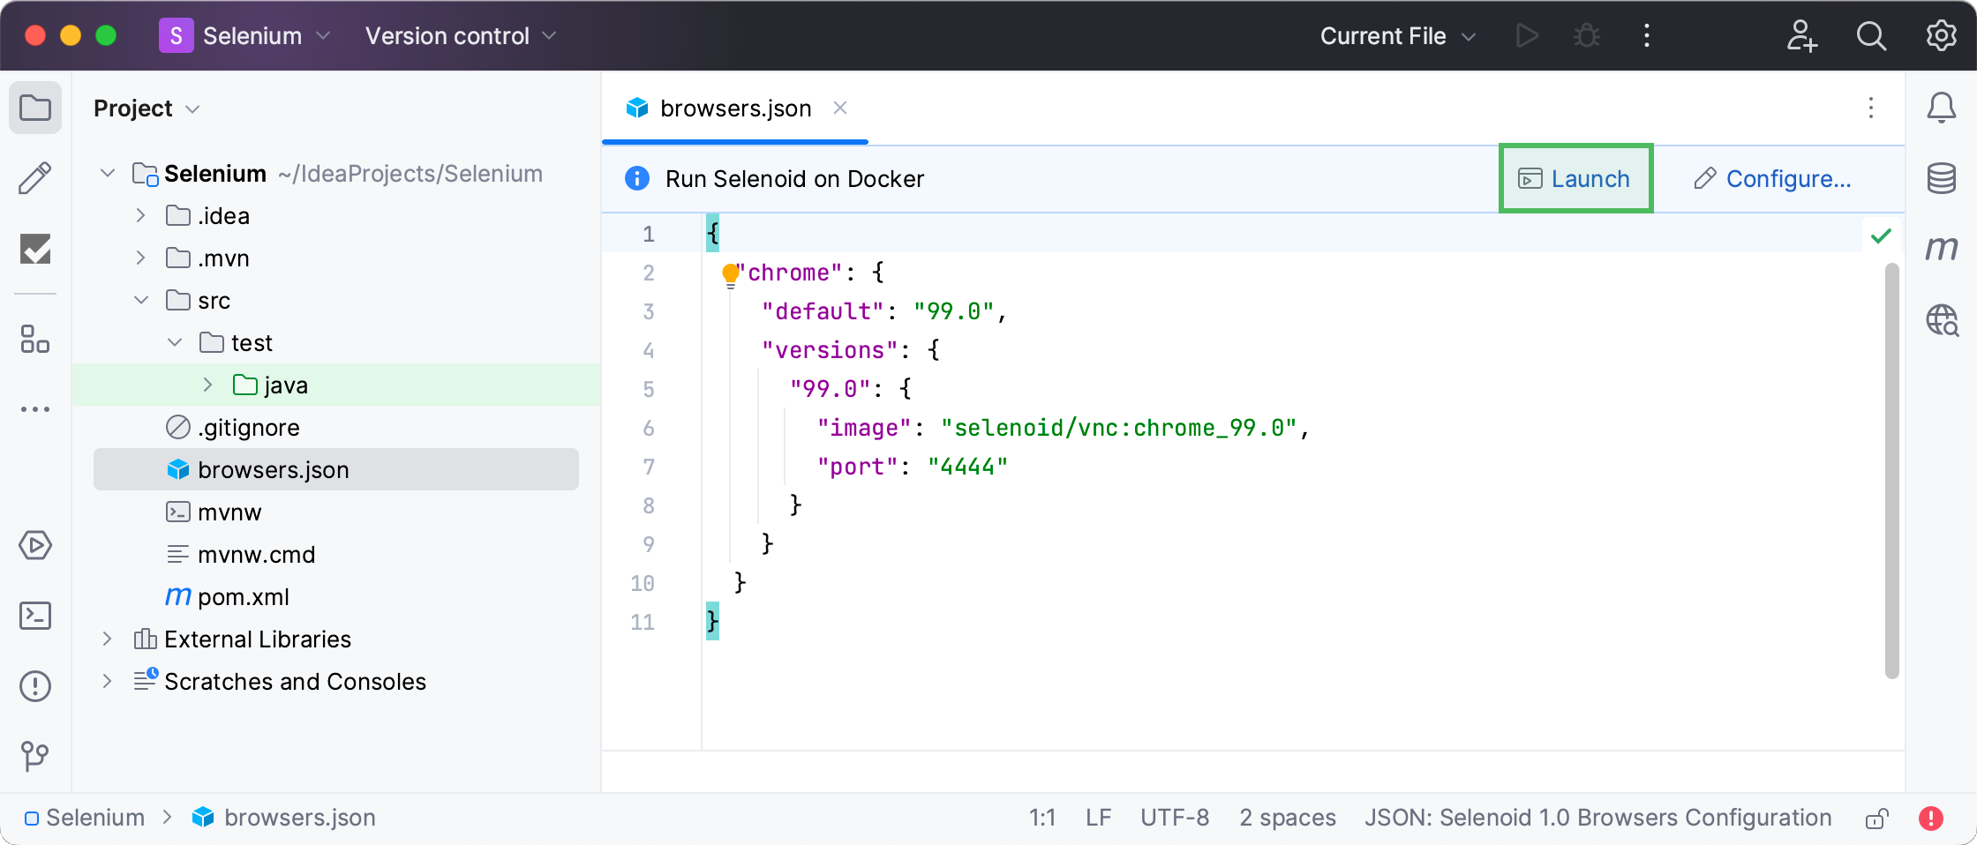Viewport: 1977px width, 845px height.
Task: Open the Problems tool window
Action: (35, 686)
